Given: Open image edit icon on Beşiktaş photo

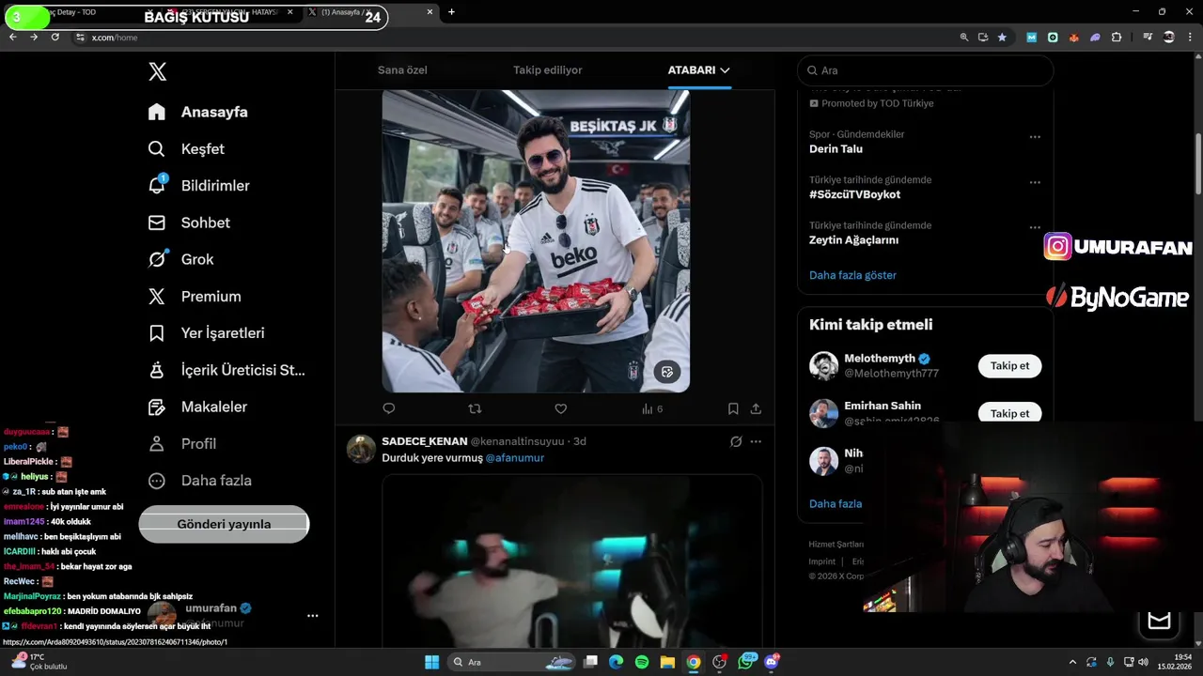Looking at the screenshot, I should click(666, 372).
